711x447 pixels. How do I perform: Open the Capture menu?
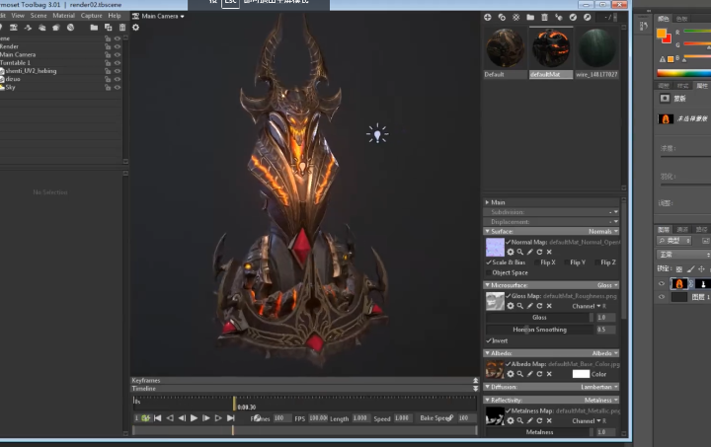click(91, 16)
